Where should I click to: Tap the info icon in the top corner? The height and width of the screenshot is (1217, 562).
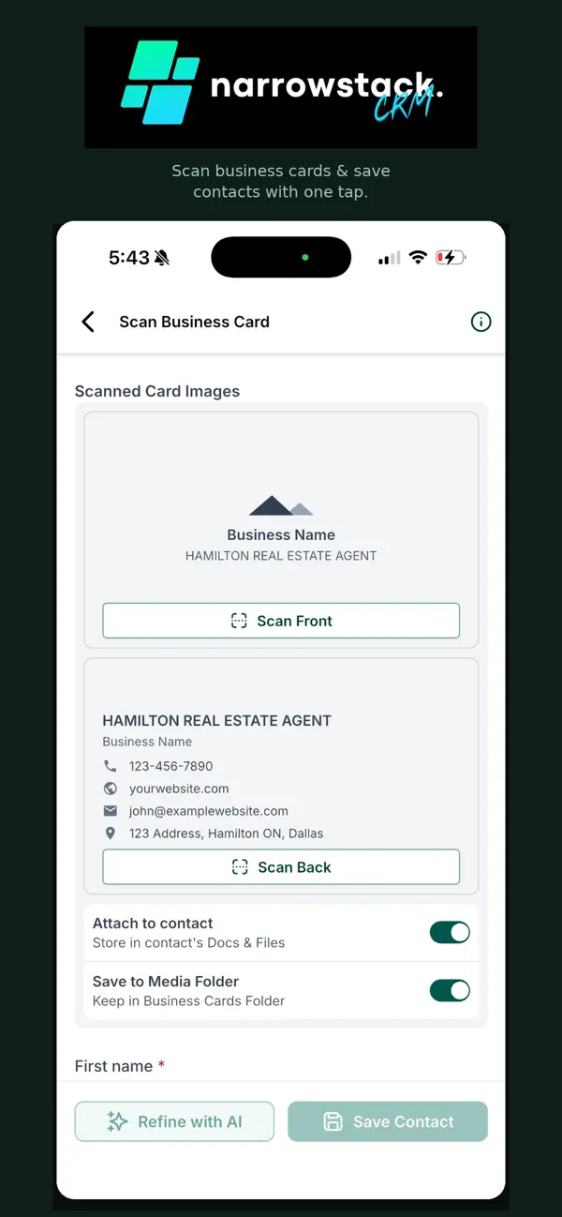(x=481, y=322)
